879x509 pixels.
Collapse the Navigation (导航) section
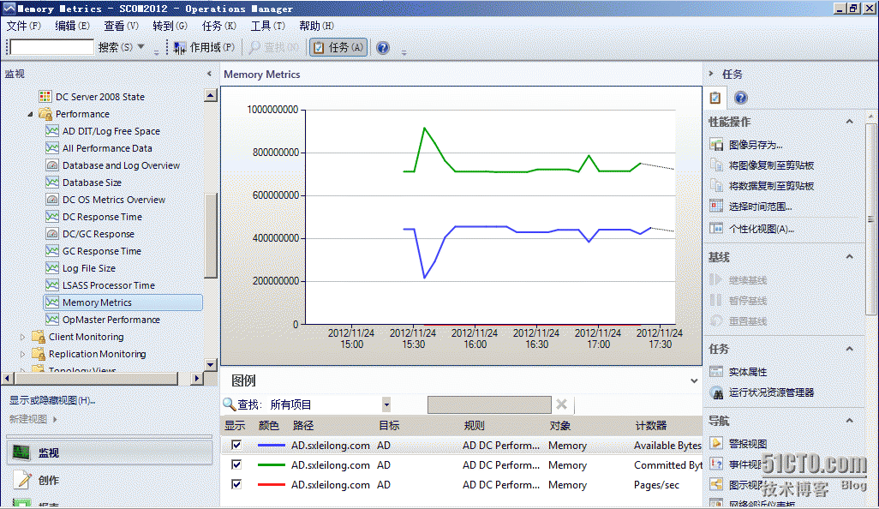pyautogui.click(x=850, y=421)
